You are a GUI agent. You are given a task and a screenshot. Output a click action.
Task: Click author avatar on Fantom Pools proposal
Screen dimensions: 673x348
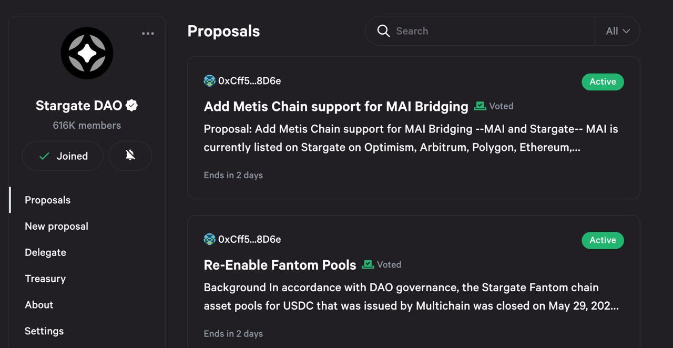coord(210,239)
